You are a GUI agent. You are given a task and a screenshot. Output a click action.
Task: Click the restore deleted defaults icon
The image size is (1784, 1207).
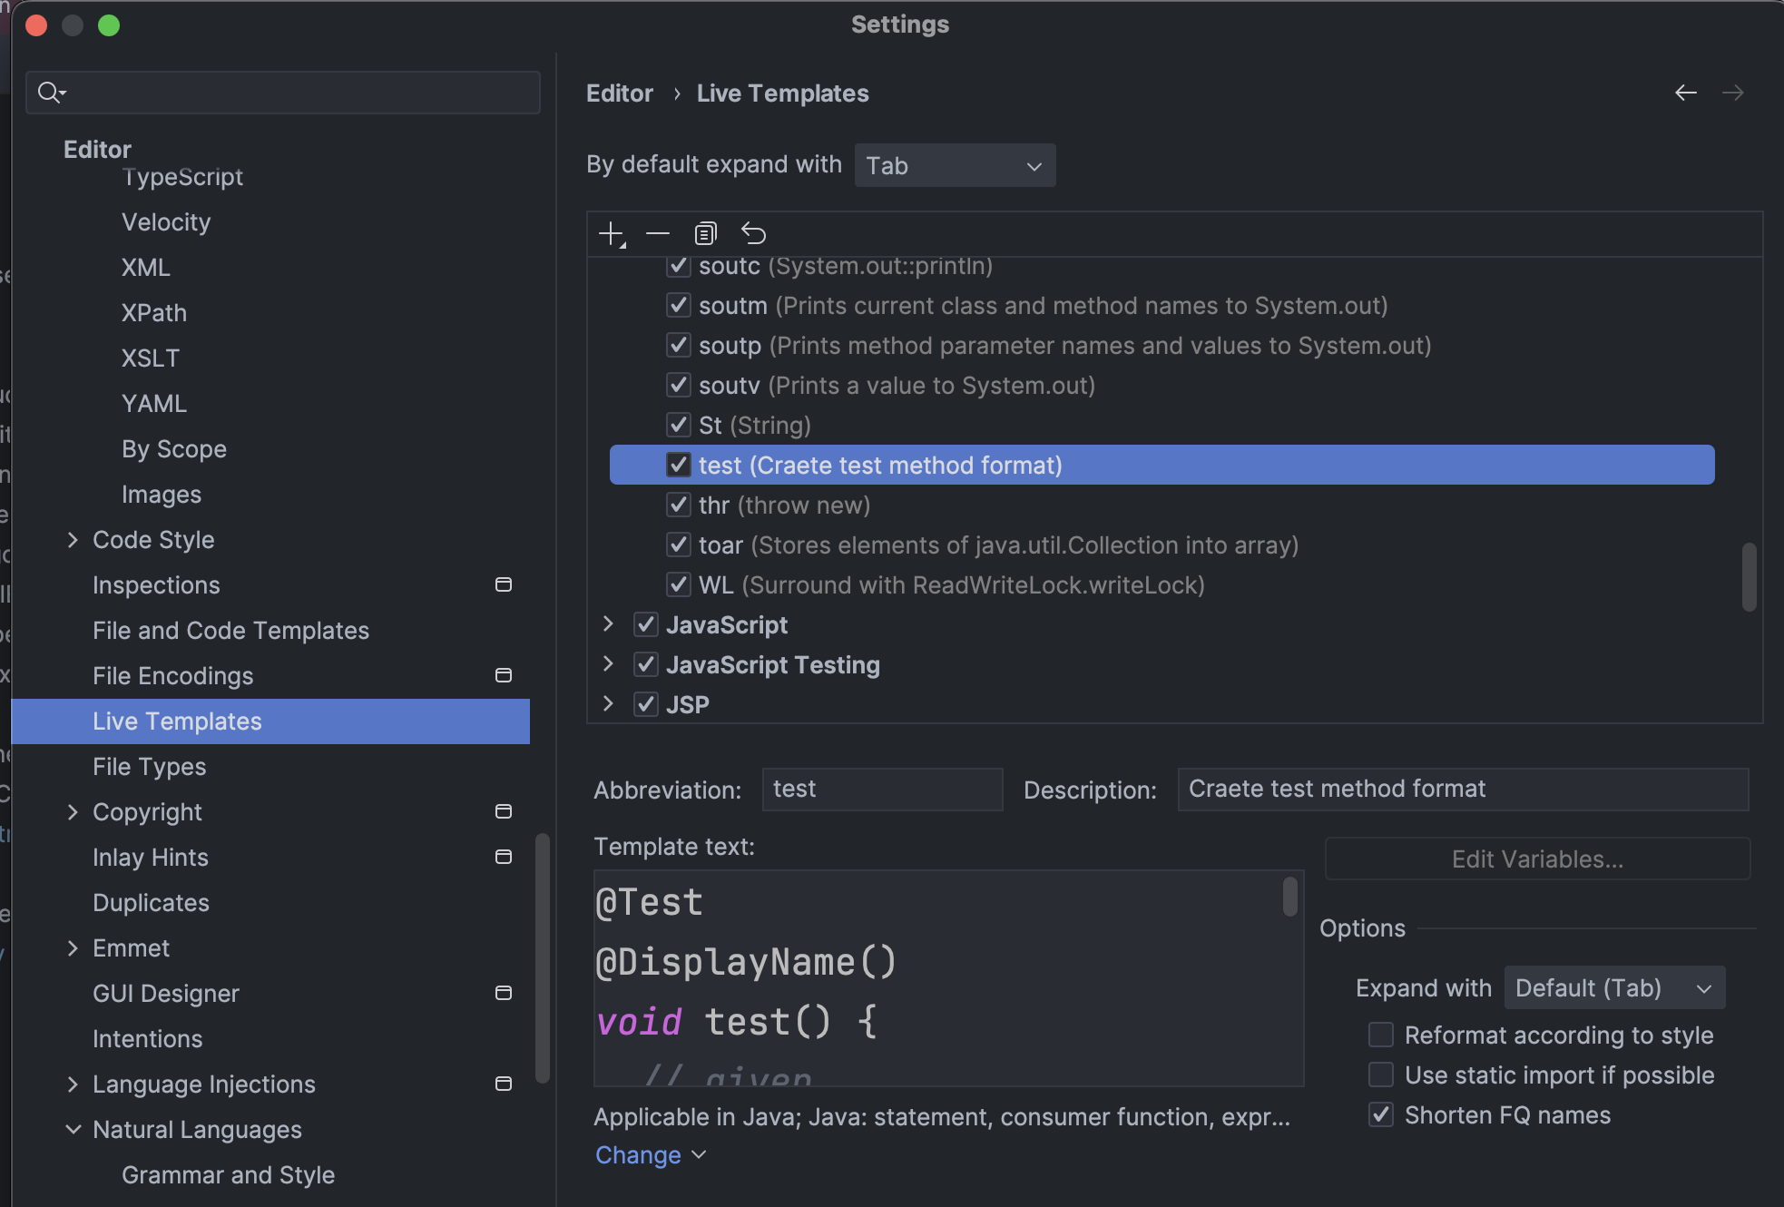coord(753,234)
